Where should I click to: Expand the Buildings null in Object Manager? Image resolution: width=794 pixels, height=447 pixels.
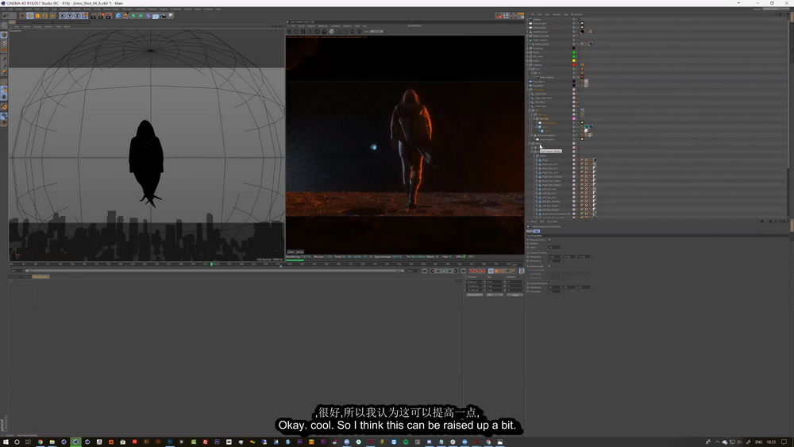pos(528,48)
